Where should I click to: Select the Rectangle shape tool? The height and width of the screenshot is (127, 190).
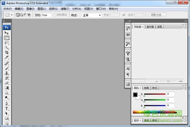(7, 118)
